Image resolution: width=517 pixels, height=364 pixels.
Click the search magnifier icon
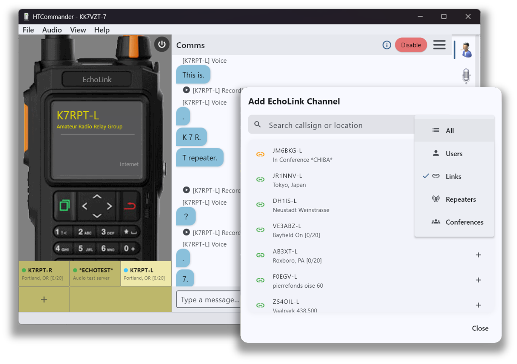point(258,124)
